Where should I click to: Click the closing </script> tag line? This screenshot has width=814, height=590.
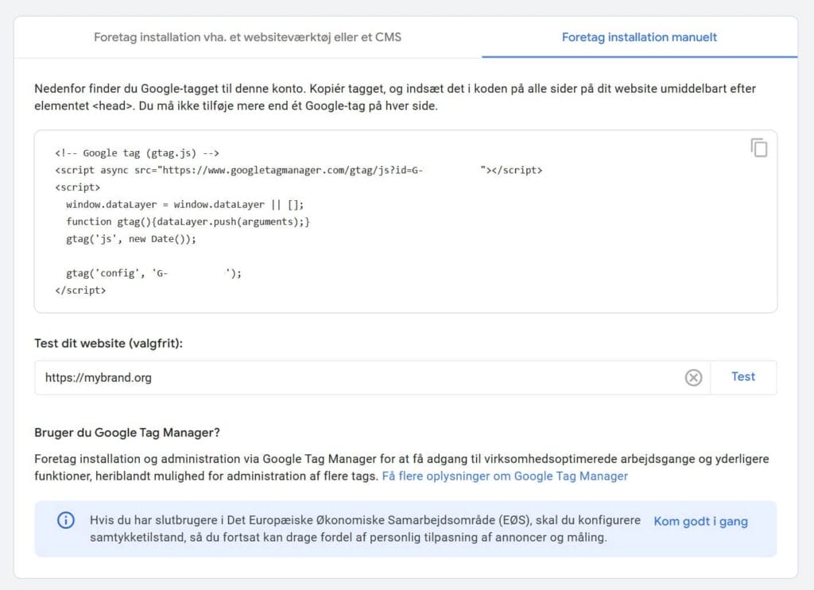pyautogui.click(x=80, y=291)
